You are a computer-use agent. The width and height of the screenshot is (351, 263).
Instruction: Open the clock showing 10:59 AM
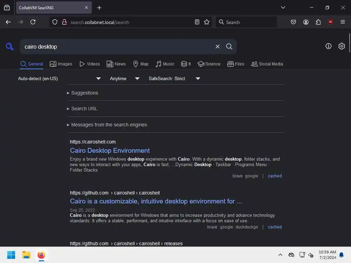[327, 255]
